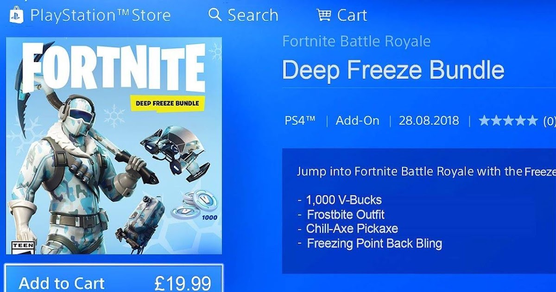This screenshot has height=292, width=556.
Task: Open the Cart menu item
Action: click(x=342, y=15)
